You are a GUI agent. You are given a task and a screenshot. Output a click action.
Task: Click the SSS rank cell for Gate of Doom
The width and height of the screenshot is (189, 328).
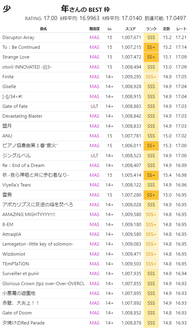151,313
